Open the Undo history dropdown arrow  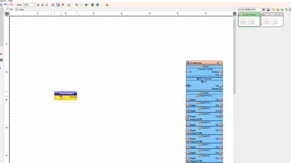8,5
